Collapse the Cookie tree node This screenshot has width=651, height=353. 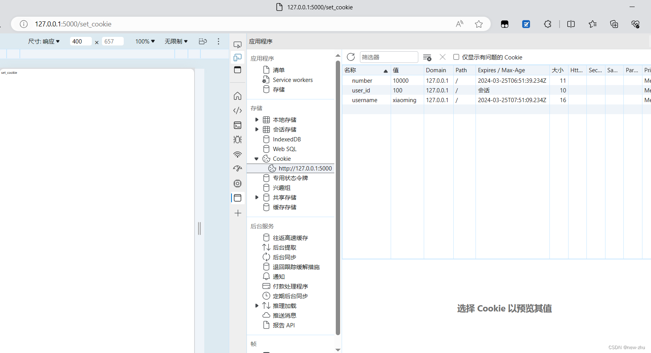coord(256,158)
